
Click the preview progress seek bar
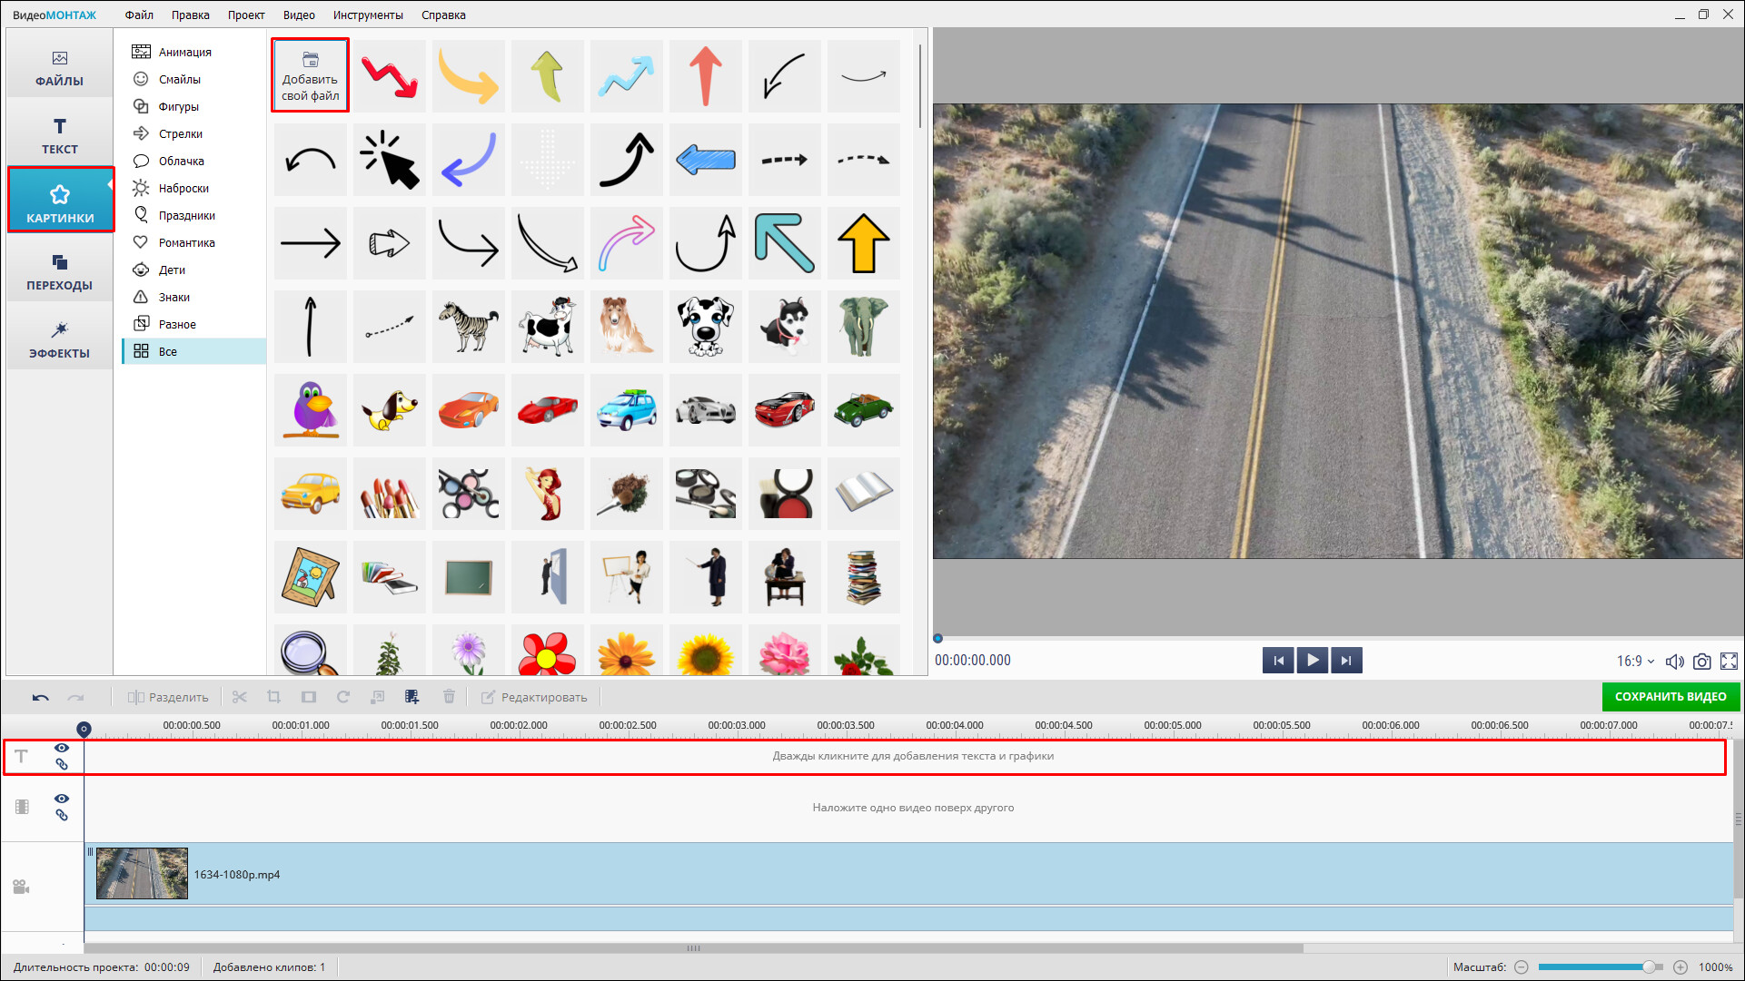coord(1336,639)
